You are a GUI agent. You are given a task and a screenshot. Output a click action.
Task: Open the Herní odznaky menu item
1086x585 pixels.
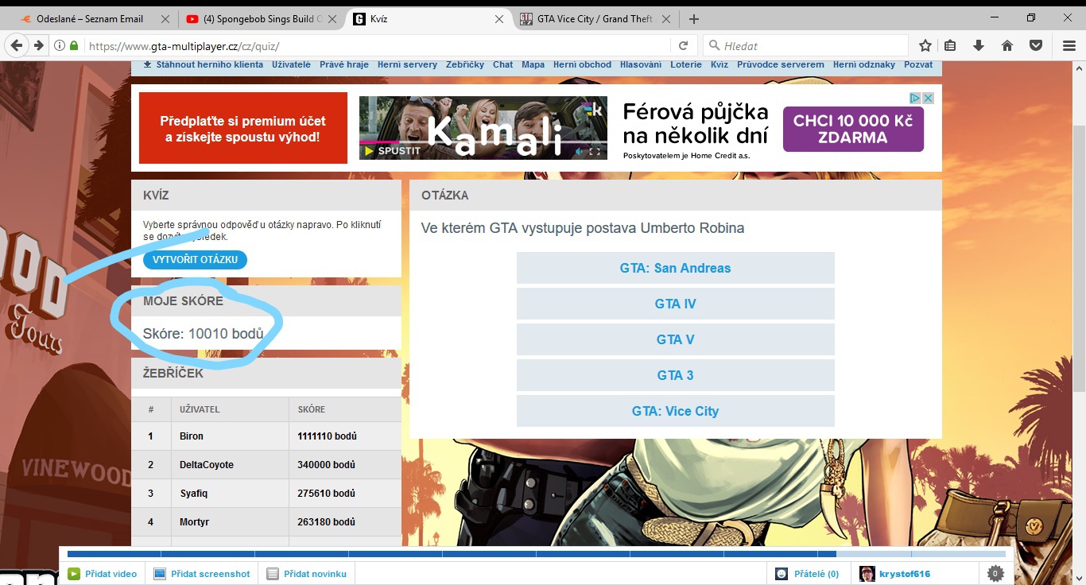[864, 64]
